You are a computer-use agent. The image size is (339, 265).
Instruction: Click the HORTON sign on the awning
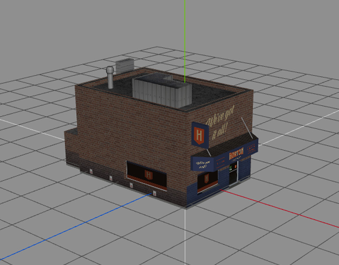click(236, 153)
